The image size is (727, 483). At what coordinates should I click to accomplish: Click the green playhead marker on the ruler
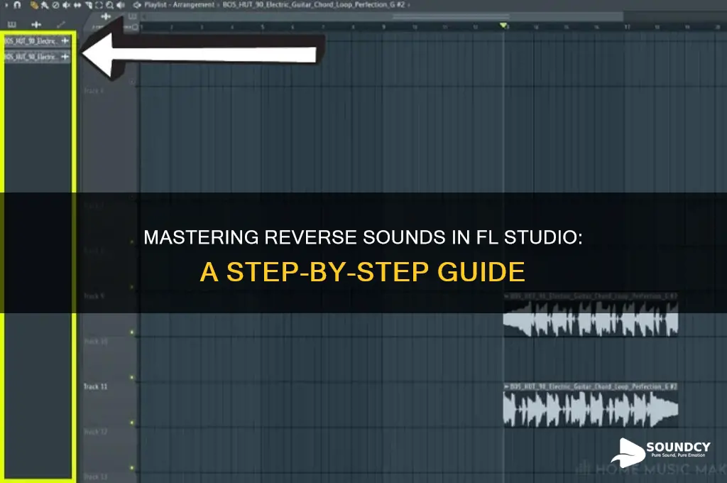point(503,25)
